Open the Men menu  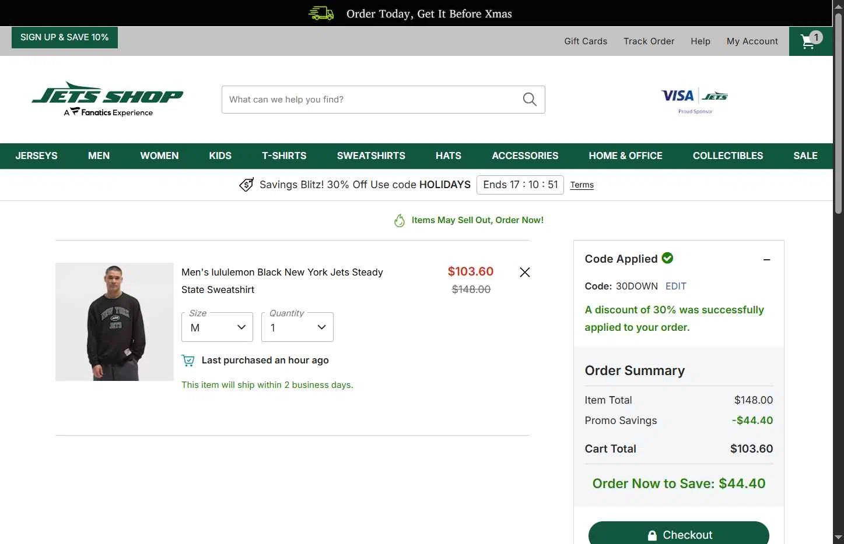tap(99, 156)
